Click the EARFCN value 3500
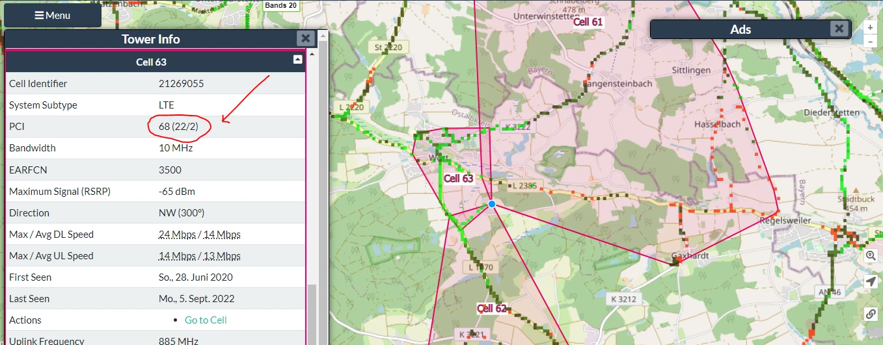This screenshot has width=883, height=345. (x=170, y=170)
